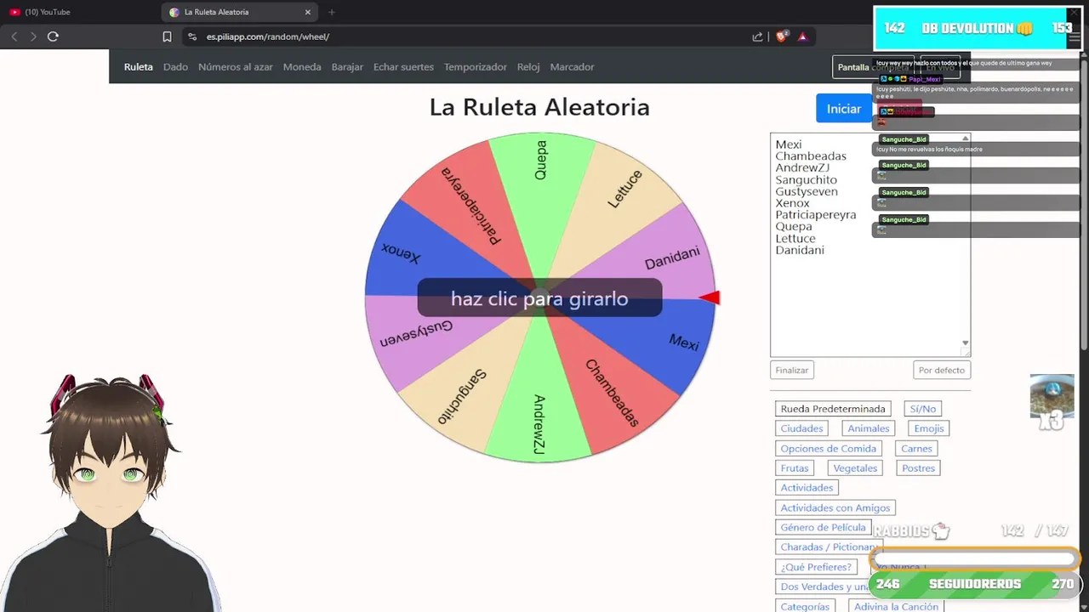Open Brave shields lion icon
1089x612 pixels.
click(x=781, y=37)
